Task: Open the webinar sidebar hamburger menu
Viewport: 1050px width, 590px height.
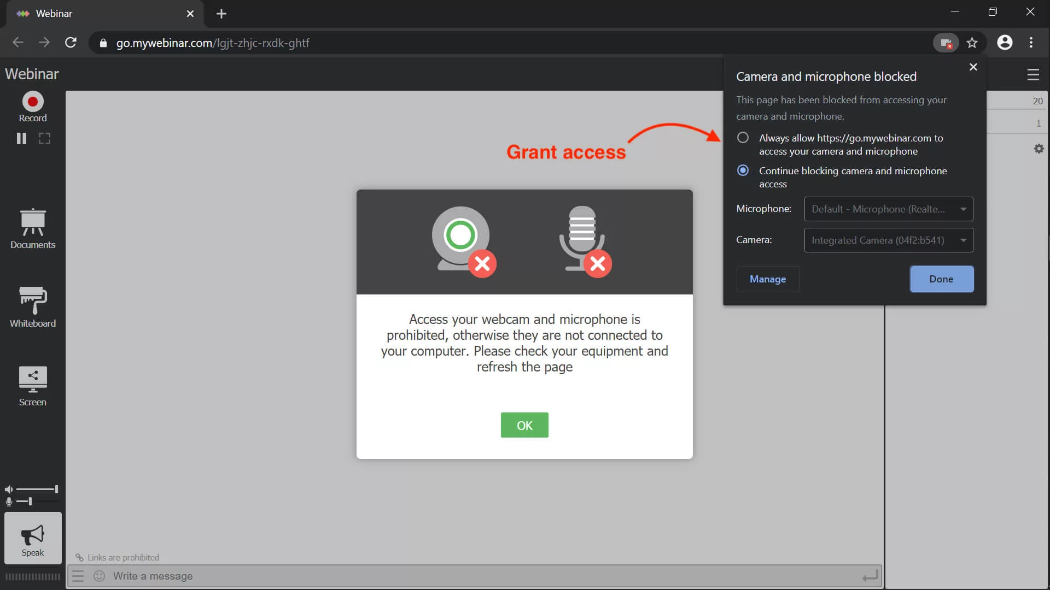Action: (1033, 74)
